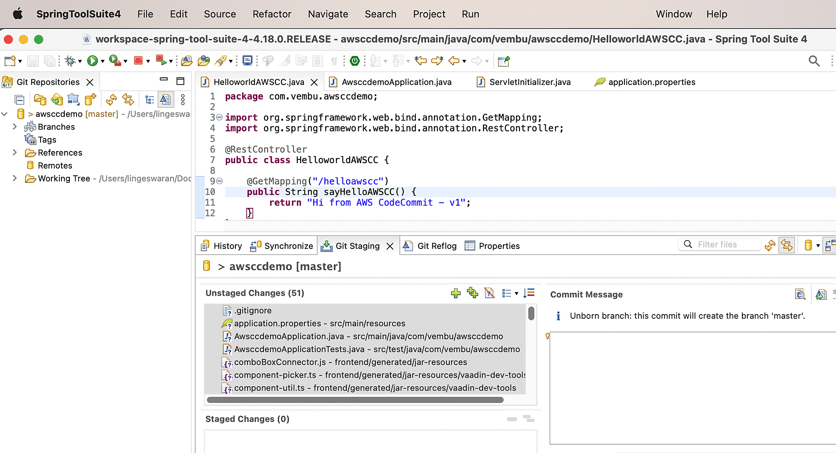Click the Unstaged Changes horizontal scrollbar
The height and width of the screenshot is (453, 836).
(x=355, y=400)
